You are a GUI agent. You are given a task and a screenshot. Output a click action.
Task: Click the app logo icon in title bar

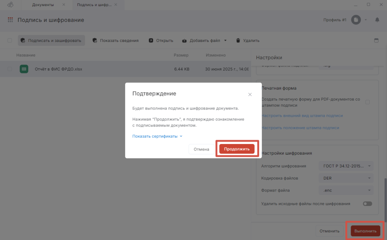click(x=10, y=5)
